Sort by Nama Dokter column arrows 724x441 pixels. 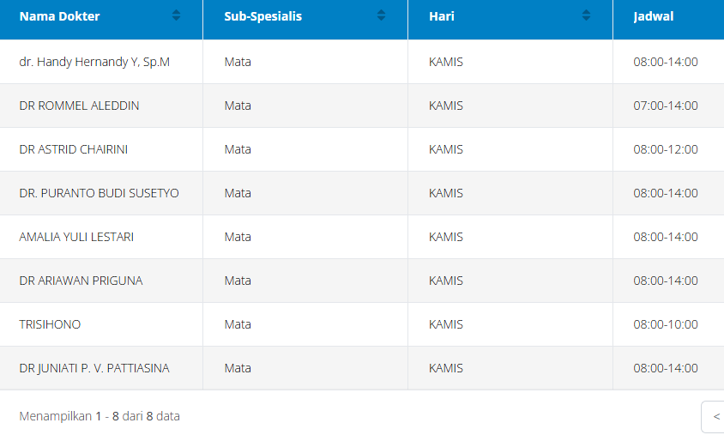[176, 15]
